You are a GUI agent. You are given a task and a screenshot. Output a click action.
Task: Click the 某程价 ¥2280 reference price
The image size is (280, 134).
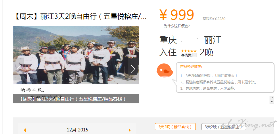(214, 19)
